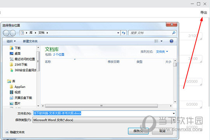Select 最近访问的位置 in sidebar

pos(22,59)
